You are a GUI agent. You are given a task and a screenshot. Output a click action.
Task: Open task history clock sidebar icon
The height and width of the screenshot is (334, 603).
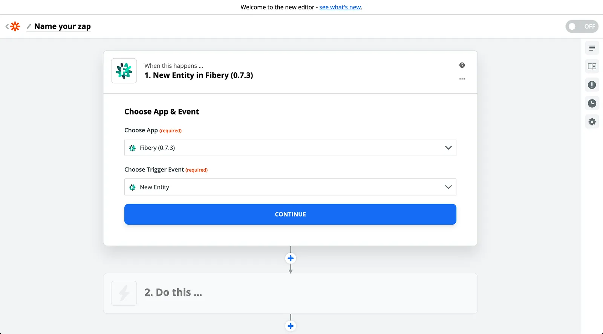pyautogui.click(x=592, y=103)
